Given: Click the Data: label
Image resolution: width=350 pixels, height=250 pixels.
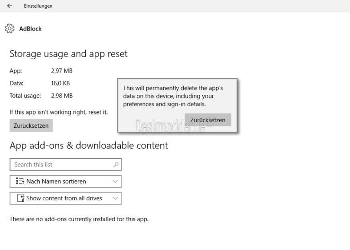Looking at the screenshot, I should 16,83.
